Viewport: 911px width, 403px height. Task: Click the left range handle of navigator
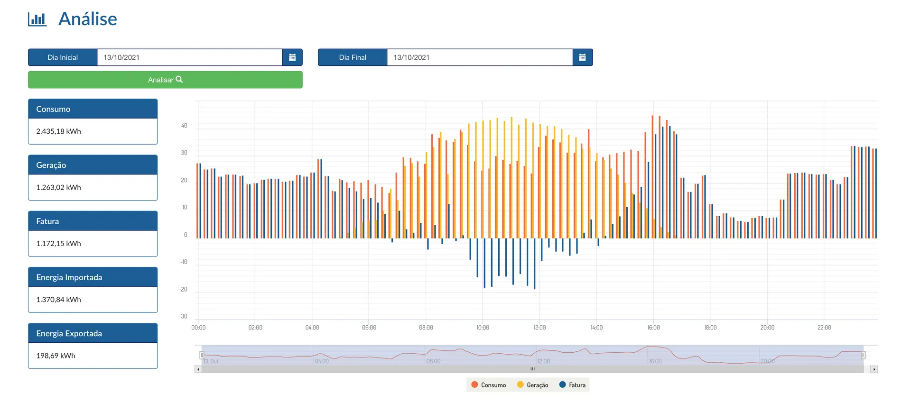click(202, 355)
